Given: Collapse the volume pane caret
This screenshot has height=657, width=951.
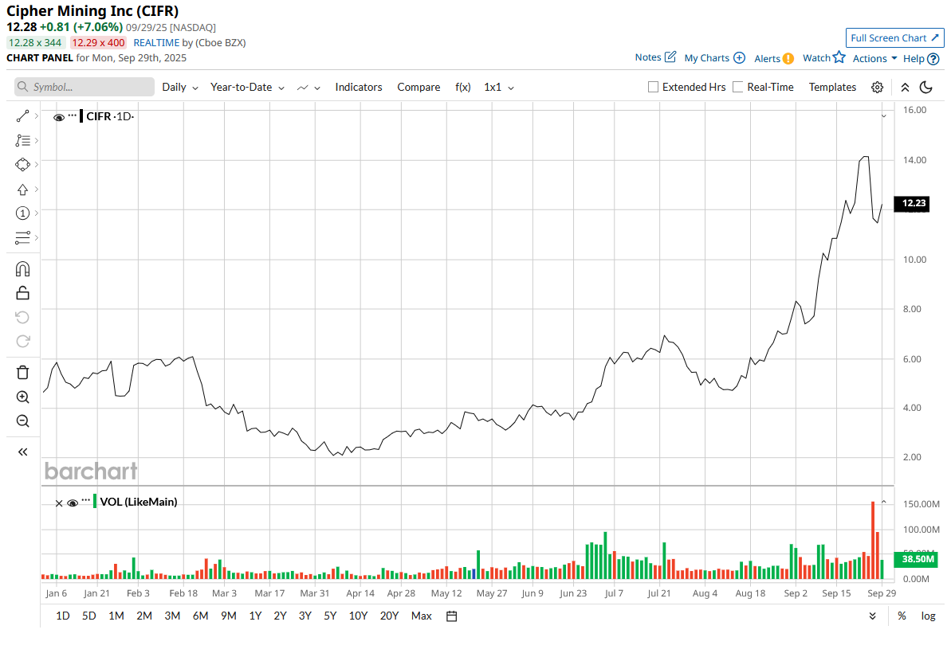Looking at the screenshot, I should point(884,502).
